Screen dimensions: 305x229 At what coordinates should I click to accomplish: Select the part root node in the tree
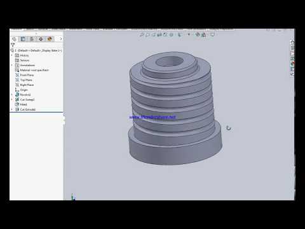[36, 50]
